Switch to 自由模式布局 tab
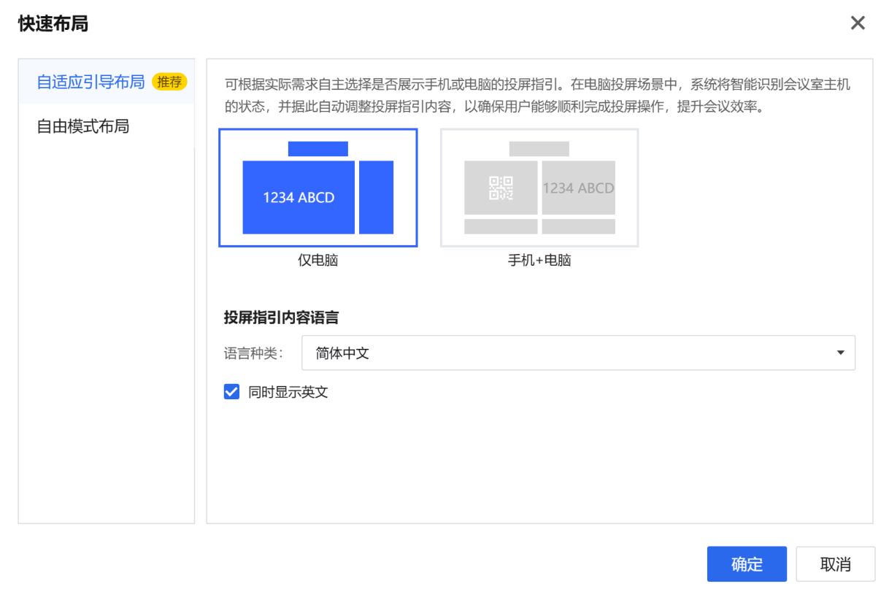The image size is (889, 589). click(83, 126)
